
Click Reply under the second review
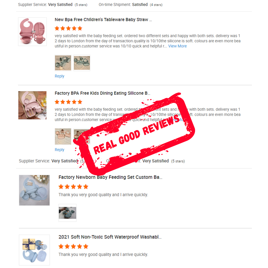[x=59, y=150]
